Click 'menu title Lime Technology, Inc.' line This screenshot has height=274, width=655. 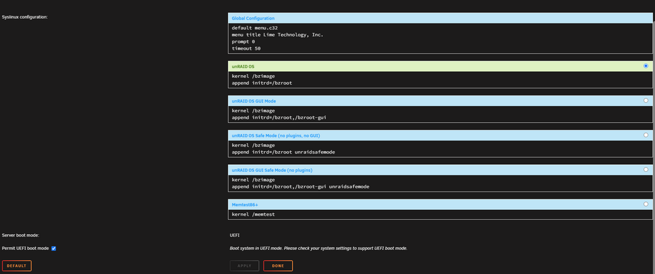[x=277, y=35]
